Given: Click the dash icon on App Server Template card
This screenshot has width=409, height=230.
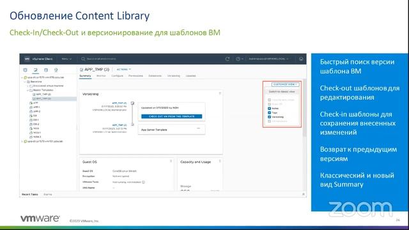Looking at the screenshot, I should [x=198, y=128].
